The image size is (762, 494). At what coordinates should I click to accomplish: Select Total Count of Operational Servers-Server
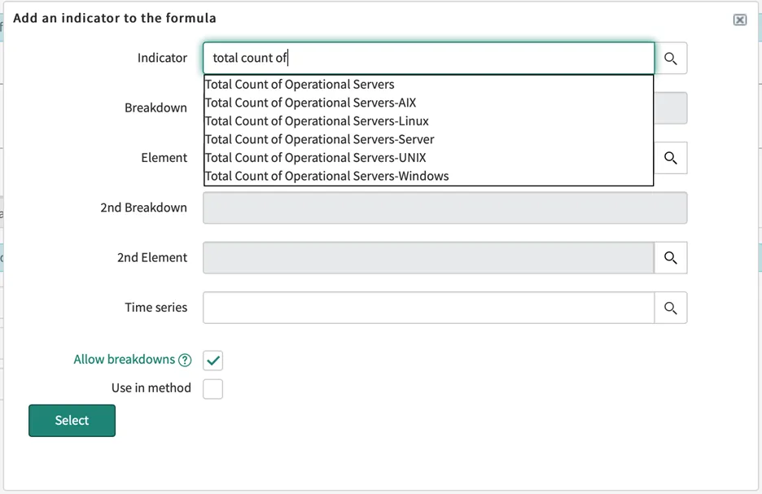click(x=319, y=139)
